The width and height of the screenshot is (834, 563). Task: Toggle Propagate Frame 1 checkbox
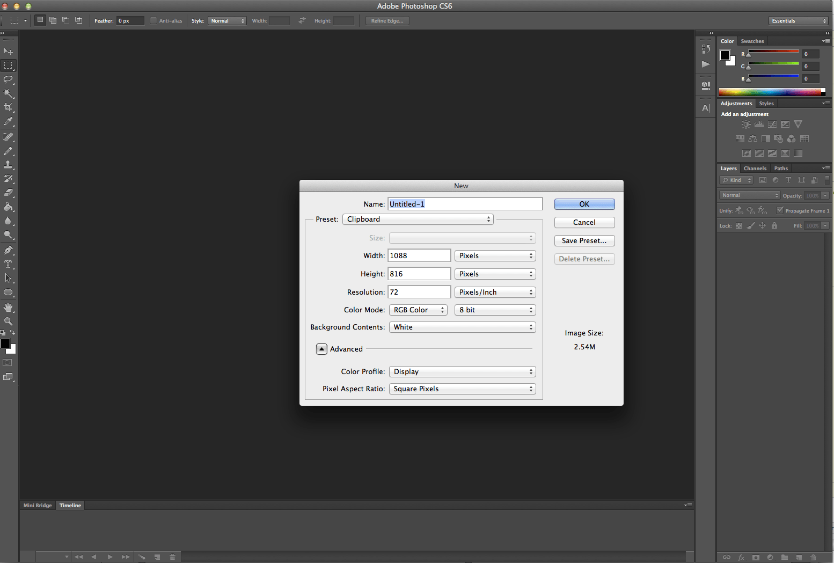(x=780, y=210)
